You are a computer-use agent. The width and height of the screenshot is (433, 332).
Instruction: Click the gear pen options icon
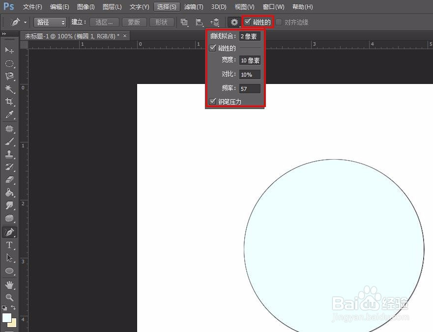(234, 22)
